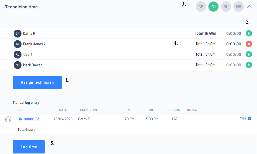
Task: Click Mark Bowen's MB row avatar
Action: click(18, 65)
